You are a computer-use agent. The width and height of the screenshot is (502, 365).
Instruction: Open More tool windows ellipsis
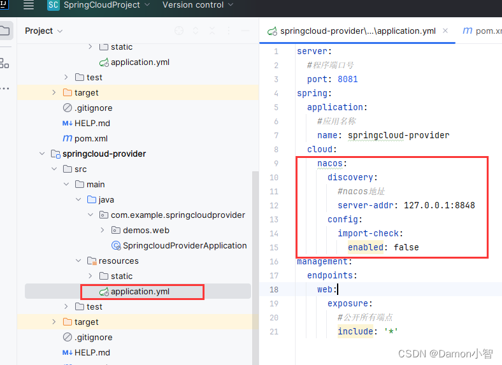[5, 89]
